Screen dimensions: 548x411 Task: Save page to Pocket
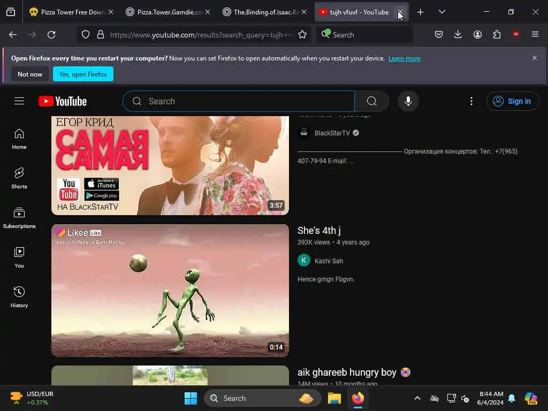click(x=439, y=34)
